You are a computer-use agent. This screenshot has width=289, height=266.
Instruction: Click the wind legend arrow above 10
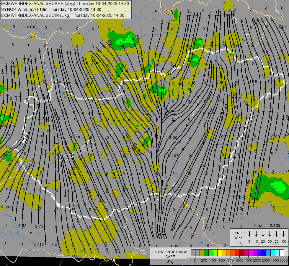256,234
